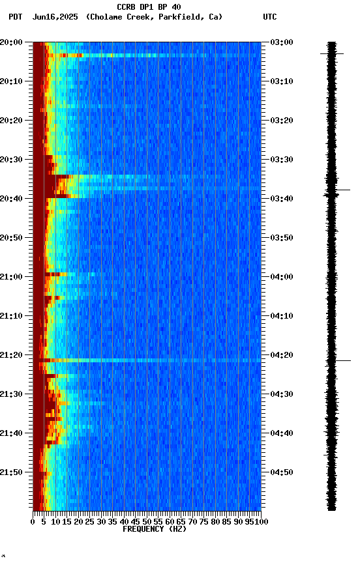The height and width of the screenshot is (563, 360).
Task: Click the 25 Hz frequency axis label
Action: click(x=89, y=522)
